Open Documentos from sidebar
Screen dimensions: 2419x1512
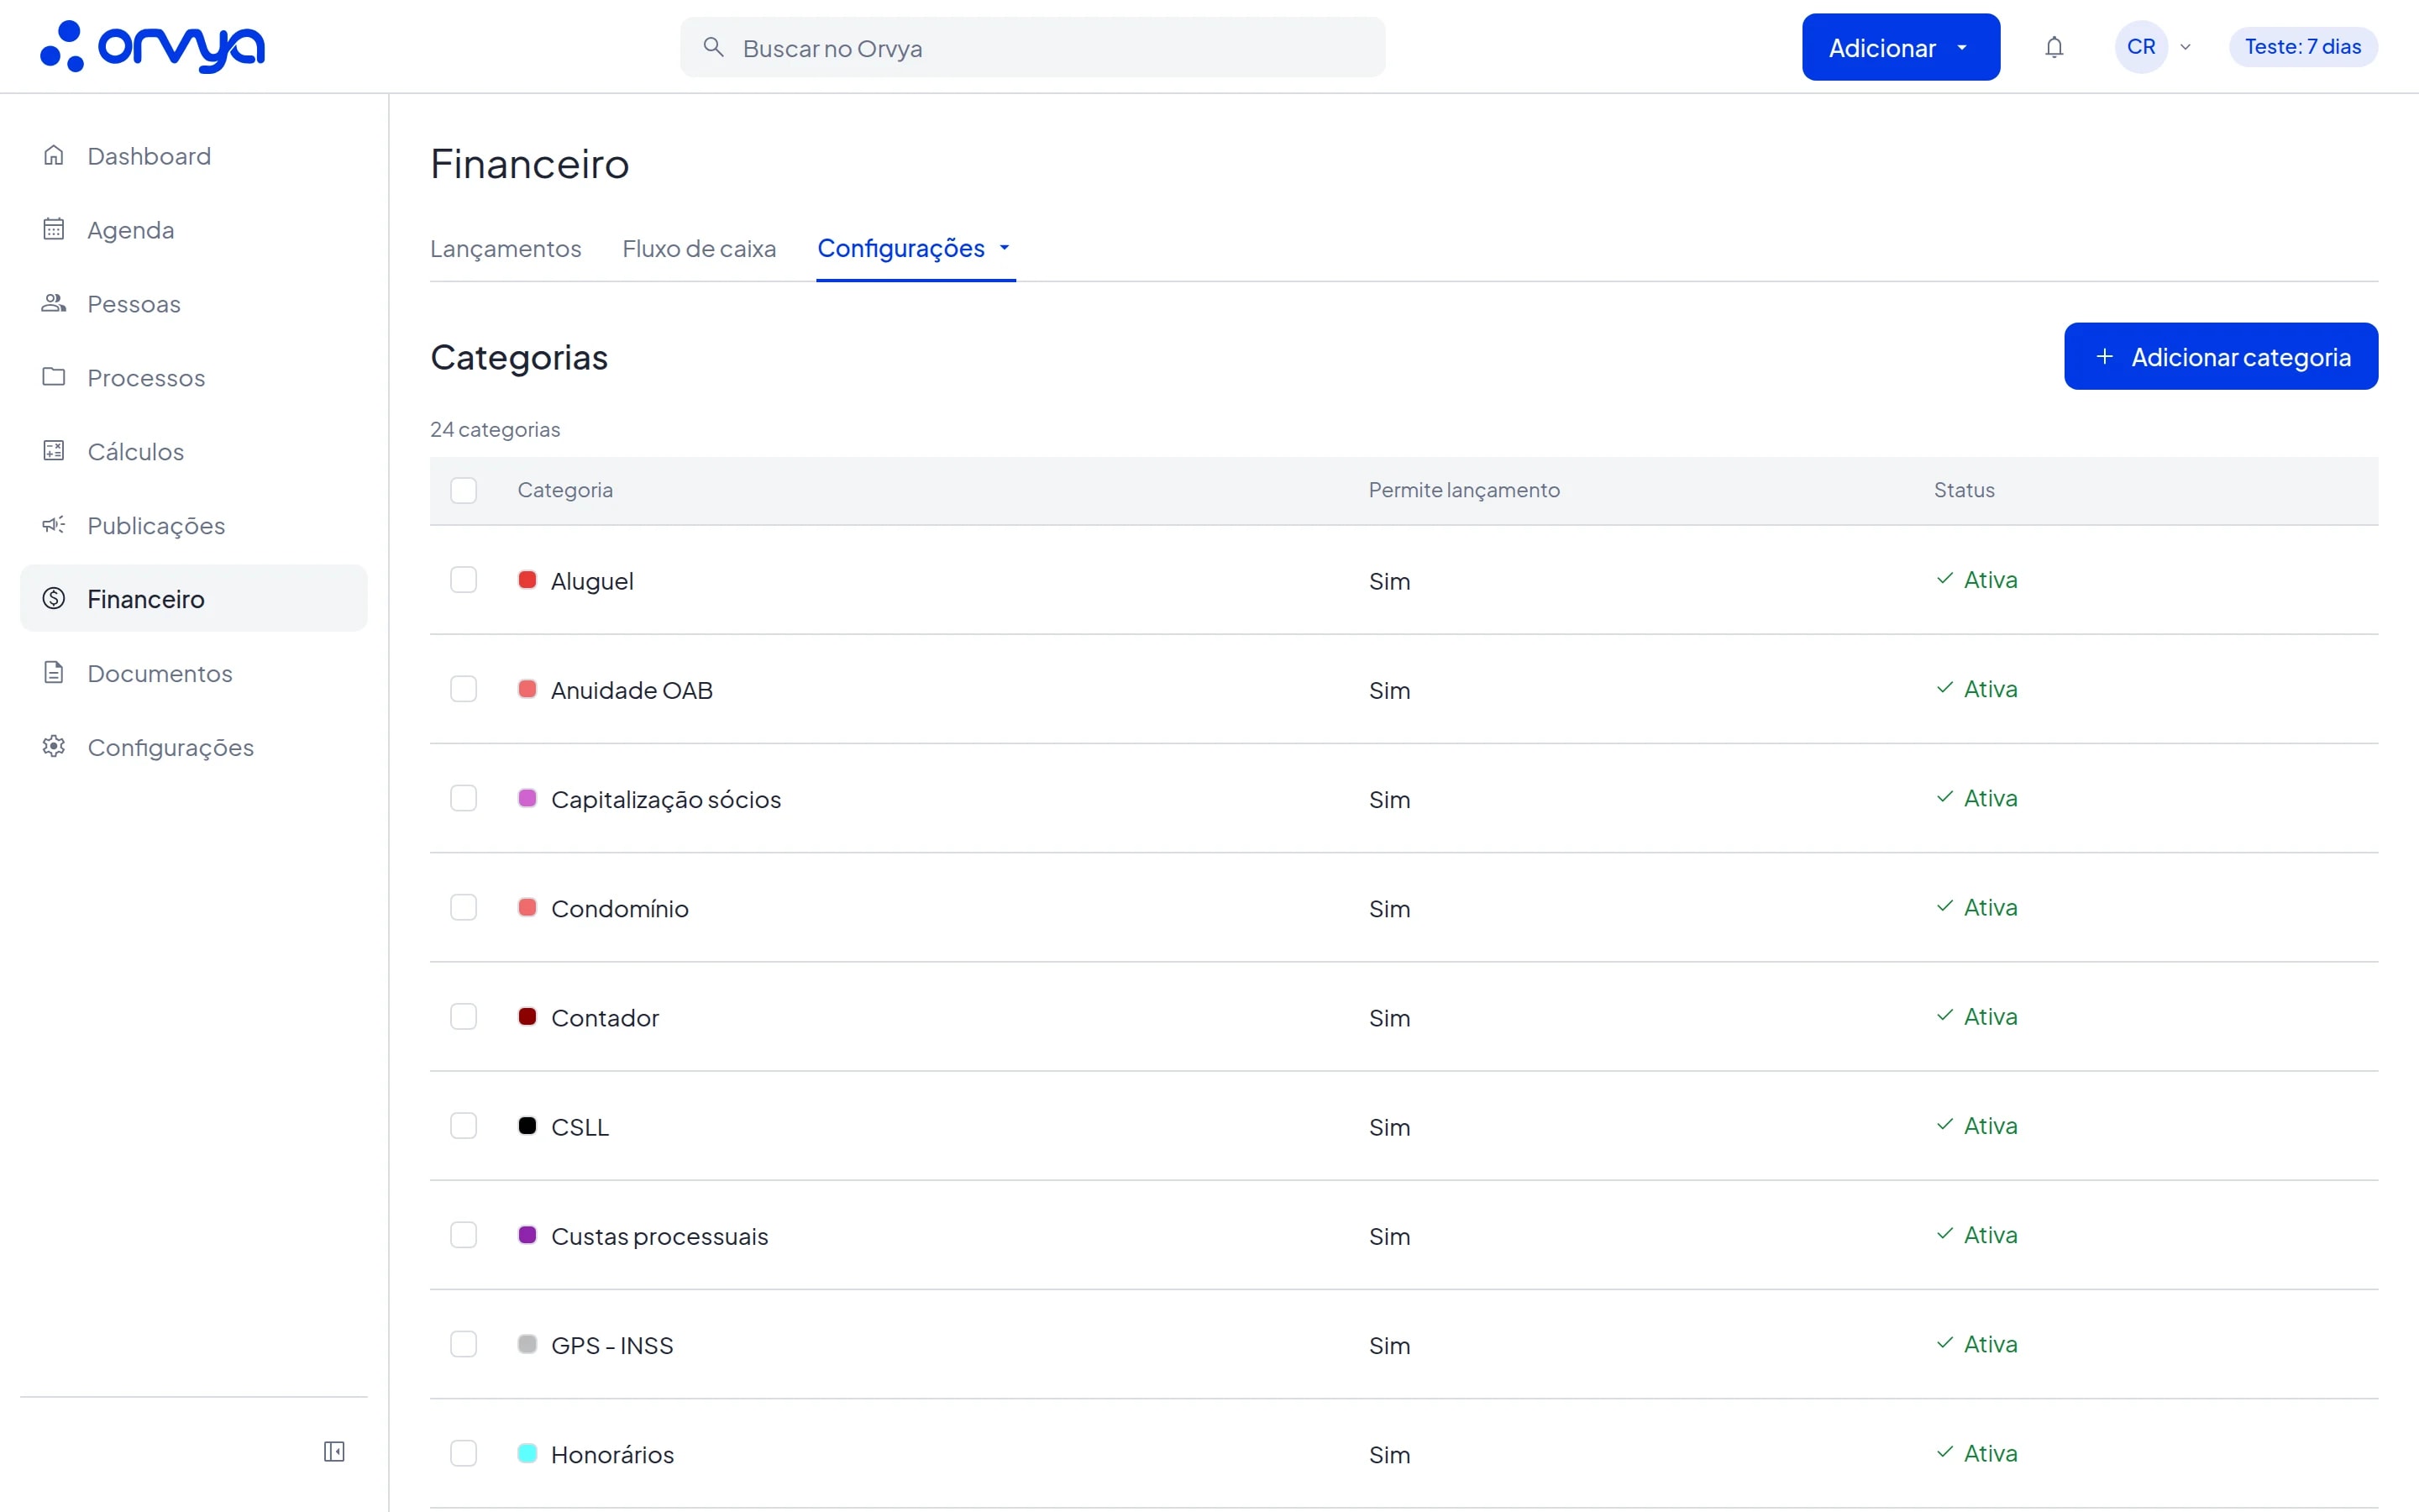(x=194, y=672)
